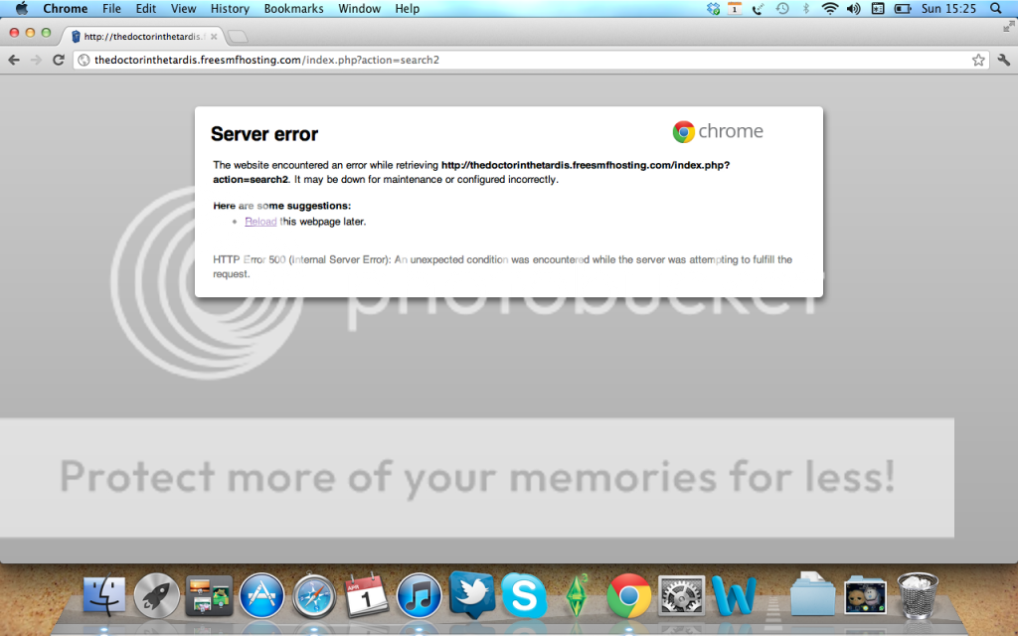Image resolution: width=1018 pixels, height=636 pixels.
Task: Open a new tab with the tab button
Action: [238, 37]
